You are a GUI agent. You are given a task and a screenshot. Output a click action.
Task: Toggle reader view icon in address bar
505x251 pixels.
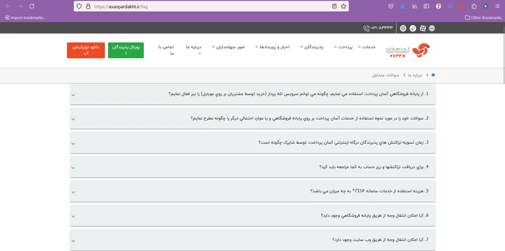[335, 6]
